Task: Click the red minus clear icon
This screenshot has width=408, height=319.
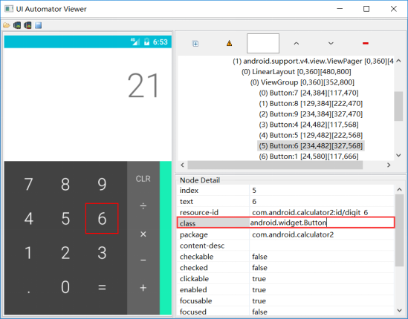Action: [x=366, y=43]
